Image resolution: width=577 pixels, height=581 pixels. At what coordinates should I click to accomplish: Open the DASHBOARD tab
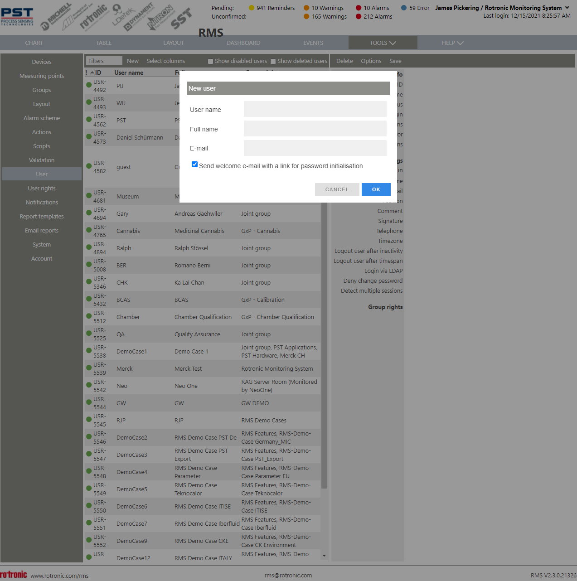pos(243,43)
